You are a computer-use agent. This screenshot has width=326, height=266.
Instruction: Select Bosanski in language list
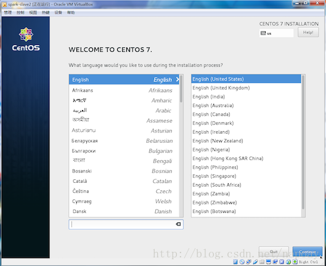coord(124,171)
